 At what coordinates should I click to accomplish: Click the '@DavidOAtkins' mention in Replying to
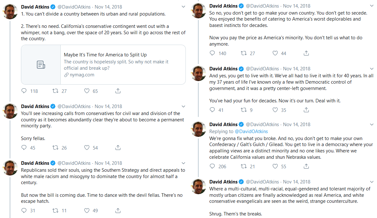point(251,131)
